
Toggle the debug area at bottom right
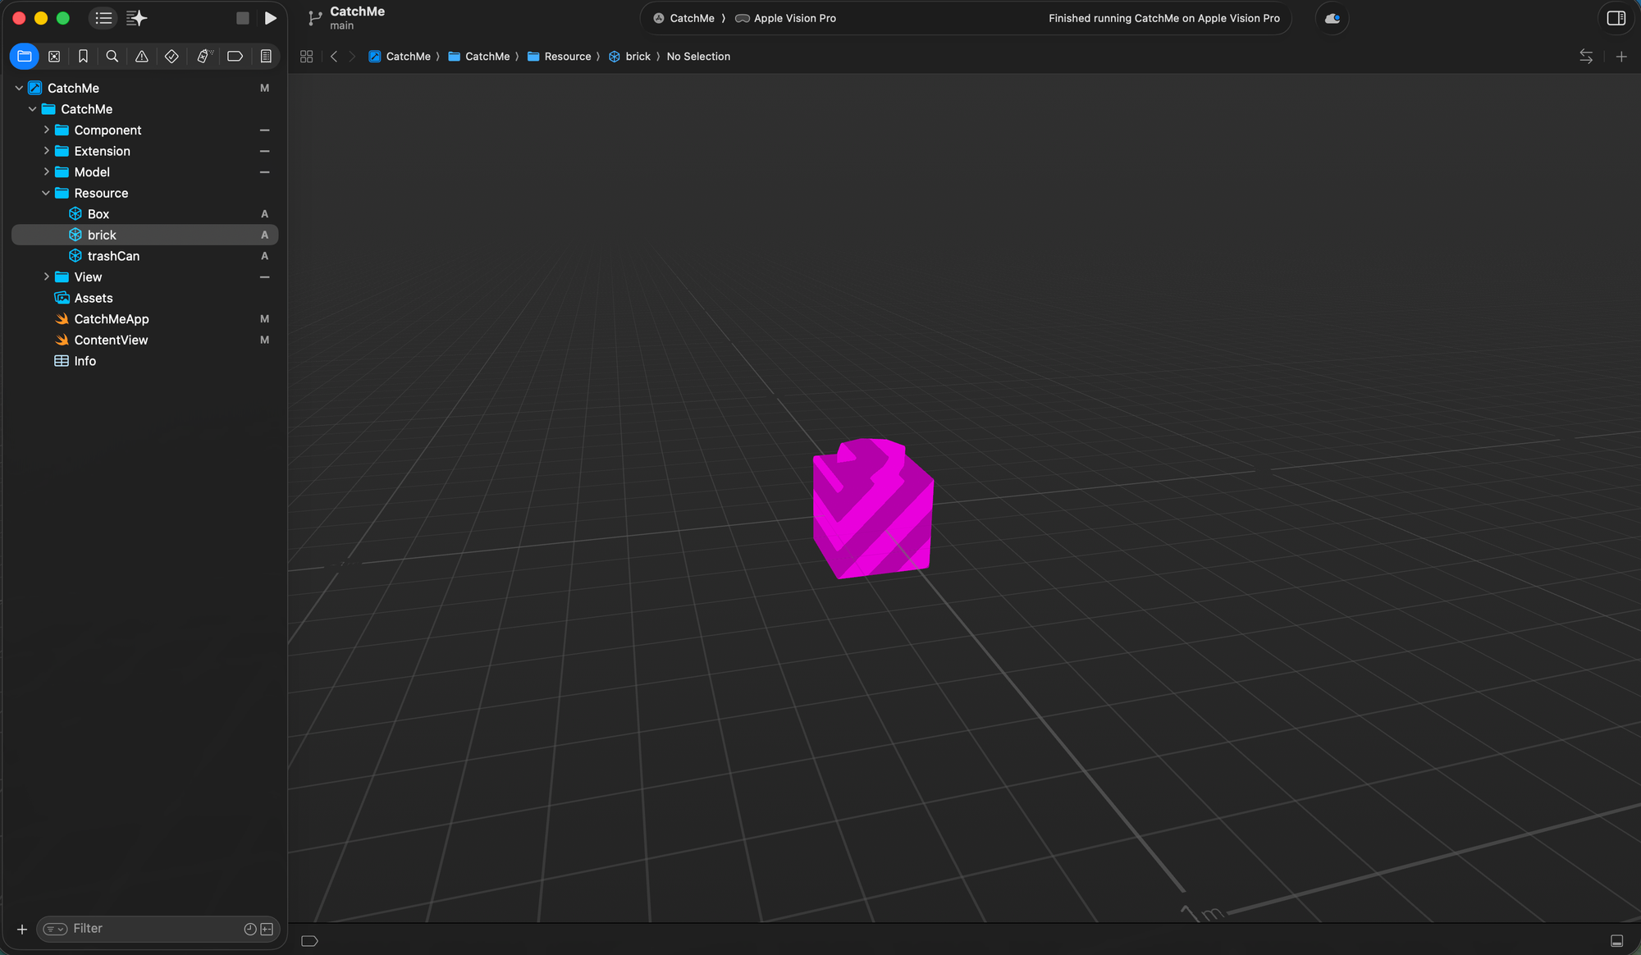coord(1616,941)
